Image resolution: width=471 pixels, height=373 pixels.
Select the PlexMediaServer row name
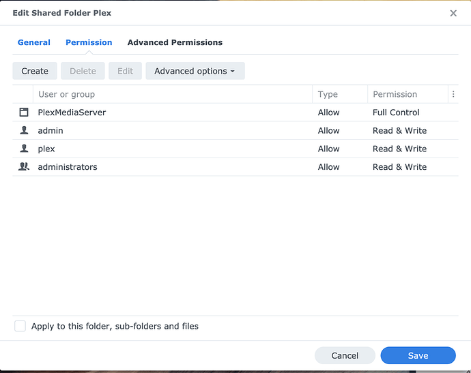tap(72, 113)
